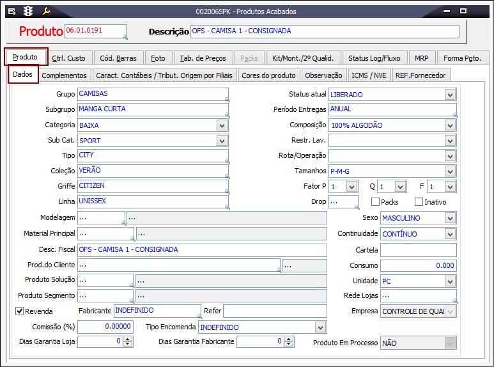Screen dimensions: 494x367
Task: Click the Descrição text field
Action: coord(325,31)
